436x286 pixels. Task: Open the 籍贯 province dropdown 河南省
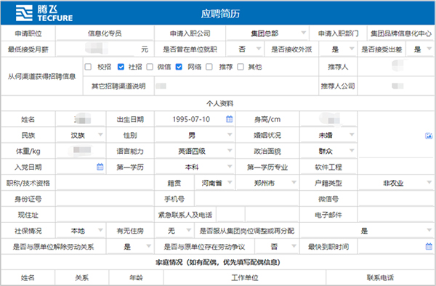click(214, 183)
